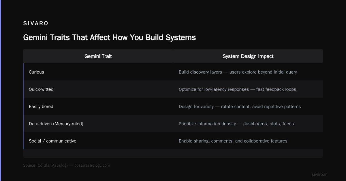
Task: Click the purple accent bar beside Curious row
Action: 24,72
